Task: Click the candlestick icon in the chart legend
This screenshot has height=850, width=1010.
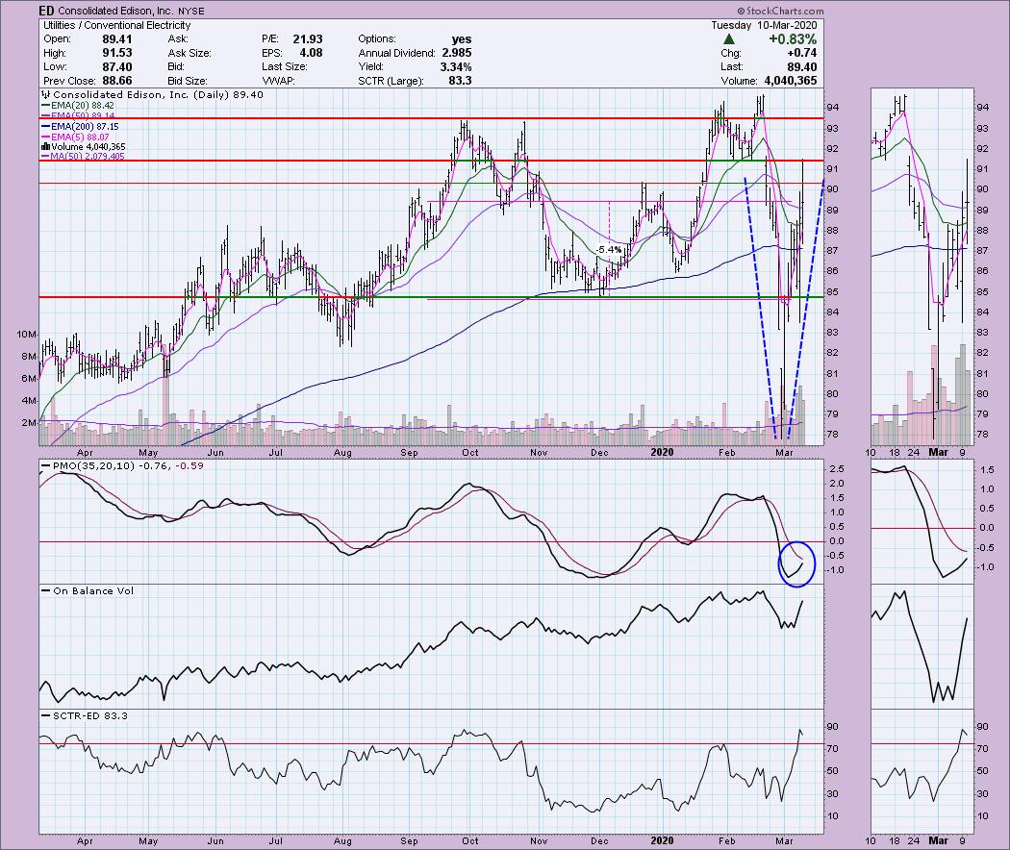Action: point(45,94)
